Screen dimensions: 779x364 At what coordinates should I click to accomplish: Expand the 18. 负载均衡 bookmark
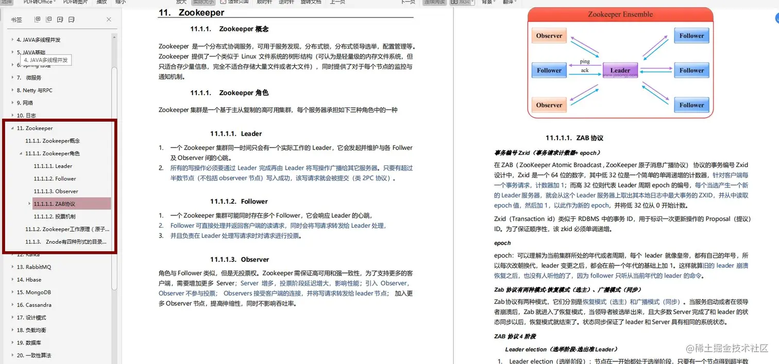click(x=12, y=330)
